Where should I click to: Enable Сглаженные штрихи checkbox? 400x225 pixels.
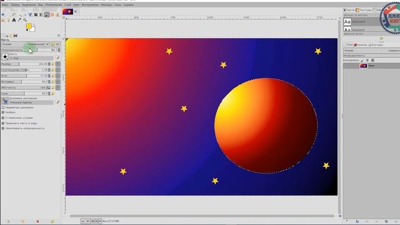click(x=3, y=118)
